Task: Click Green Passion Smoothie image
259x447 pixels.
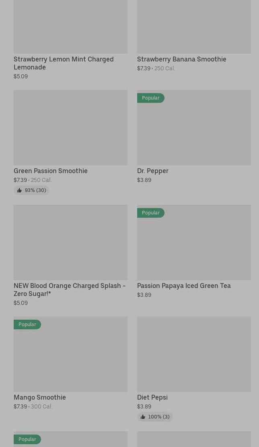Action: [x=70, y=128]
